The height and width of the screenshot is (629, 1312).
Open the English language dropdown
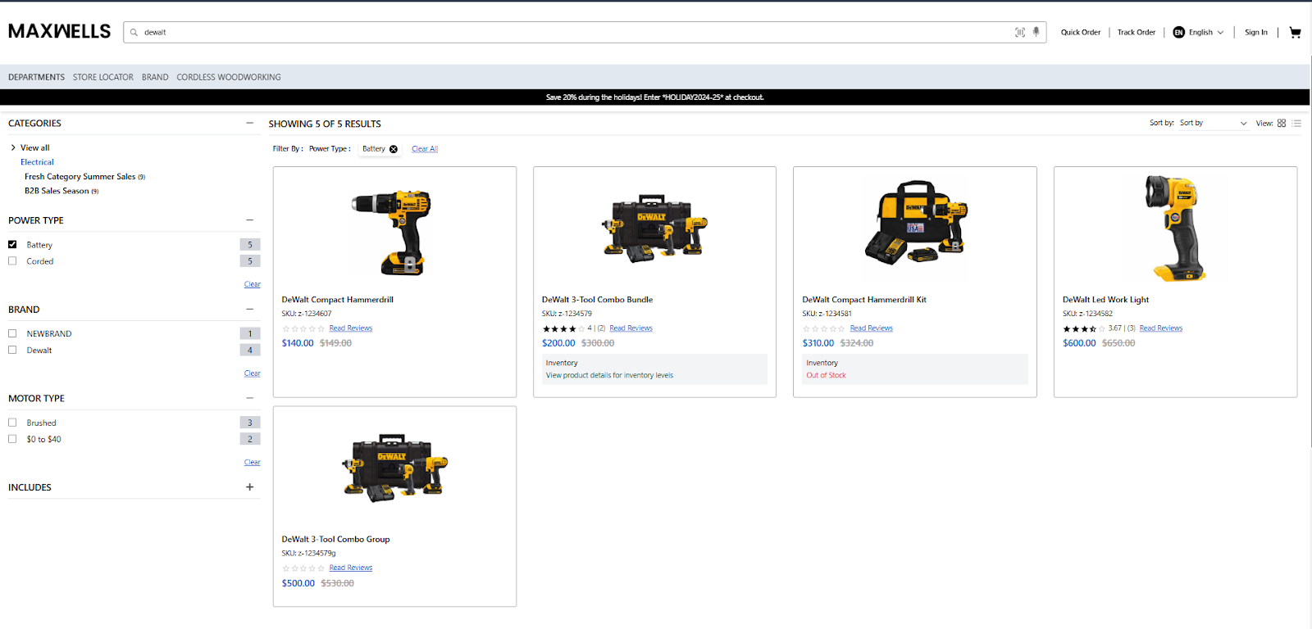point(1206,33)
